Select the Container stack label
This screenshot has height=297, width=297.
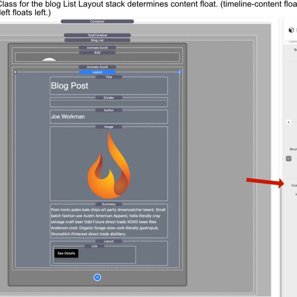pyautogui.click(x=98, y=21)
